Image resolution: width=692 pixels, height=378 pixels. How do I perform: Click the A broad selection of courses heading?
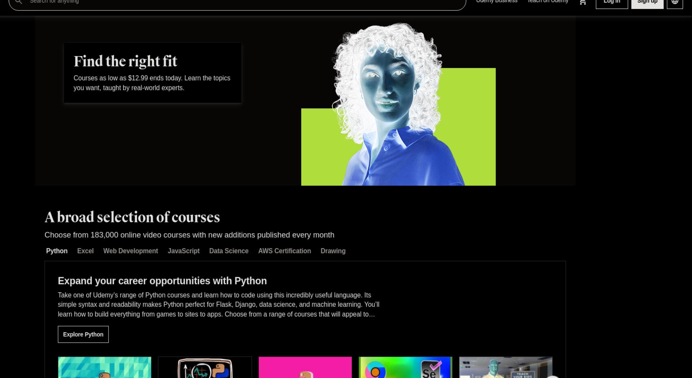pyautogui.click(x=132, y=217)
